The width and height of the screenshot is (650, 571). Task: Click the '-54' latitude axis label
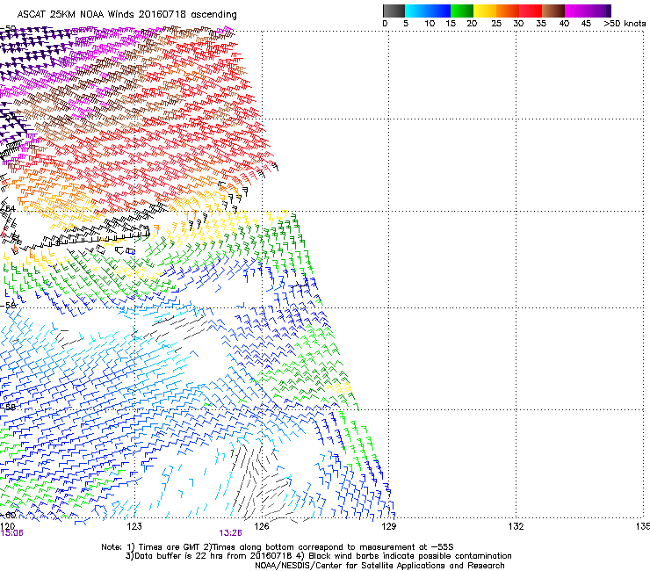[8, 208]
